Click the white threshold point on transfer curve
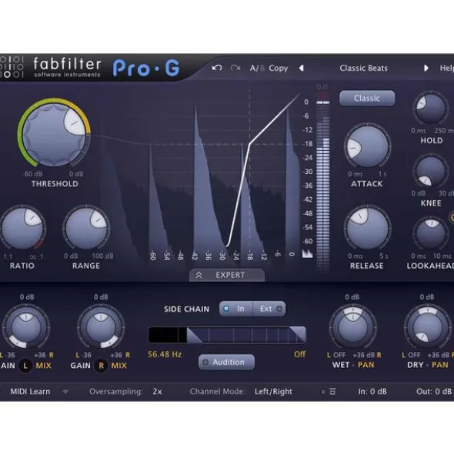The height and width of the screenshot is (455, 454). click(x=250, y=143)
